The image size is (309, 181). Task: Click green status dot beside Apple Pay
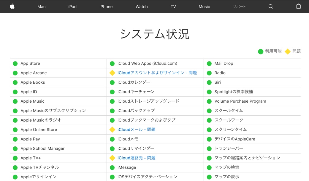[x=15, y=139]
